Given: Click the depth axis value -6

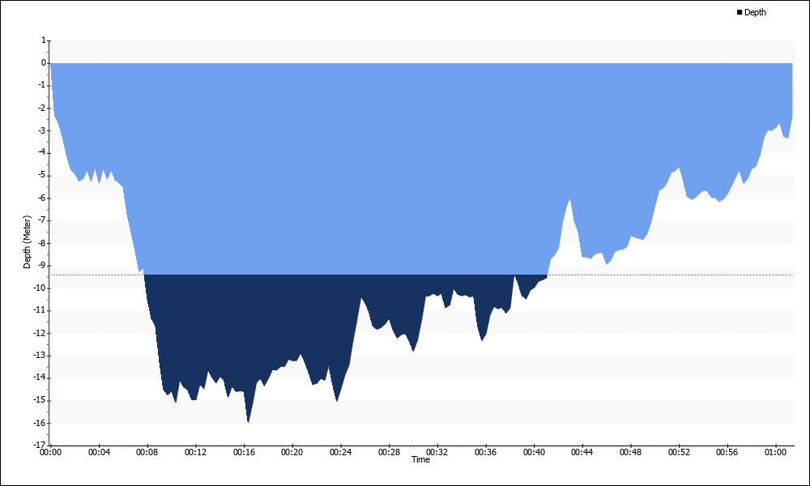Looking at the screenshot, I should 42,198.
